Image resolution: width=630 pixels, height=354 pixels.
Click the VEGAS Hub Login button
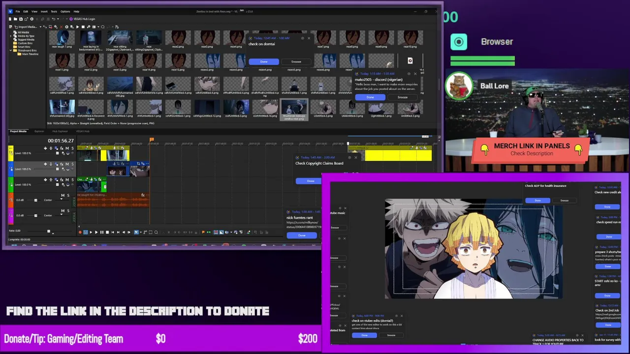(82, 19)
